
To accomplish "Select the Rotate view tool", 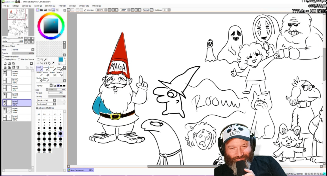I will click(x=45, y=63).
